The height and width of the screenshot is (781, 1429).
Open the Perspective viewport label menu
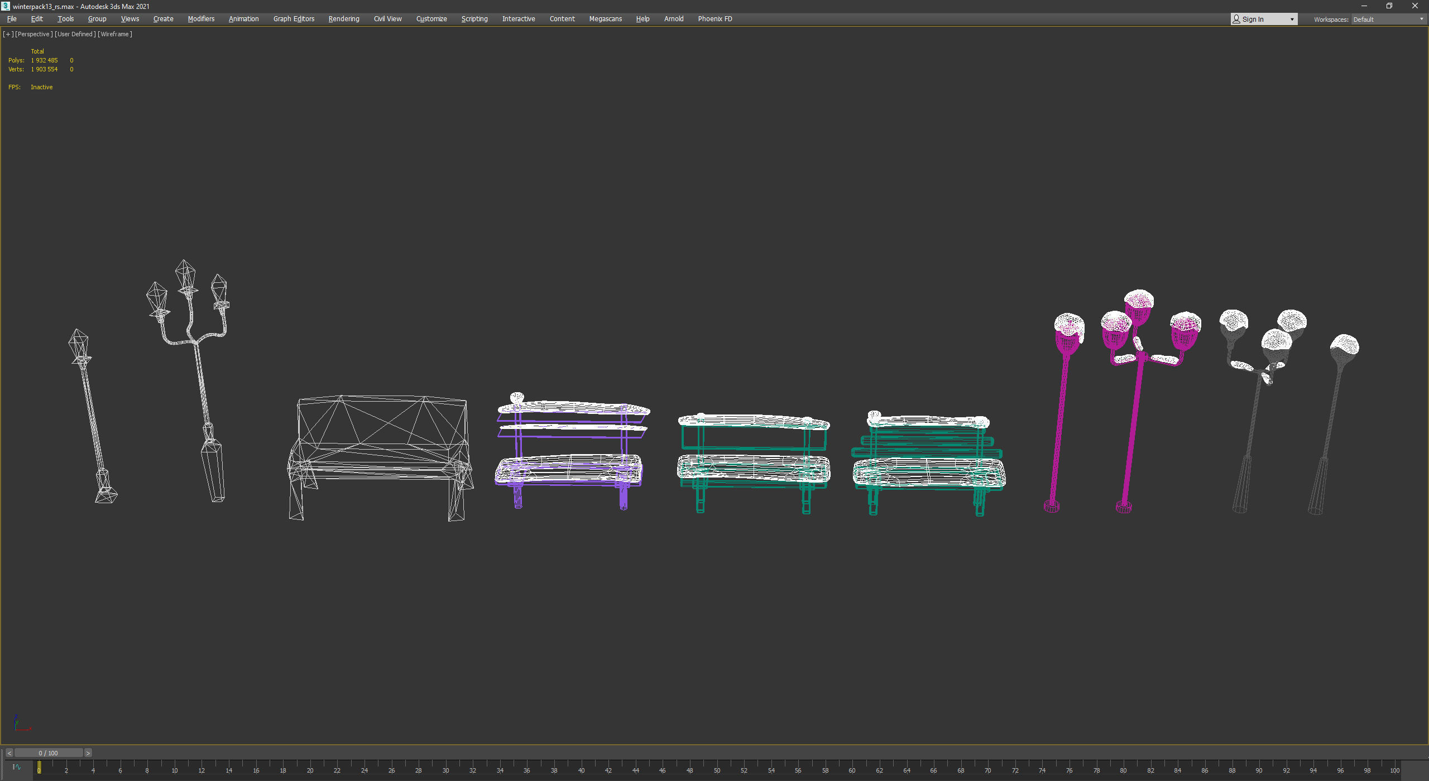pos(33,34)
